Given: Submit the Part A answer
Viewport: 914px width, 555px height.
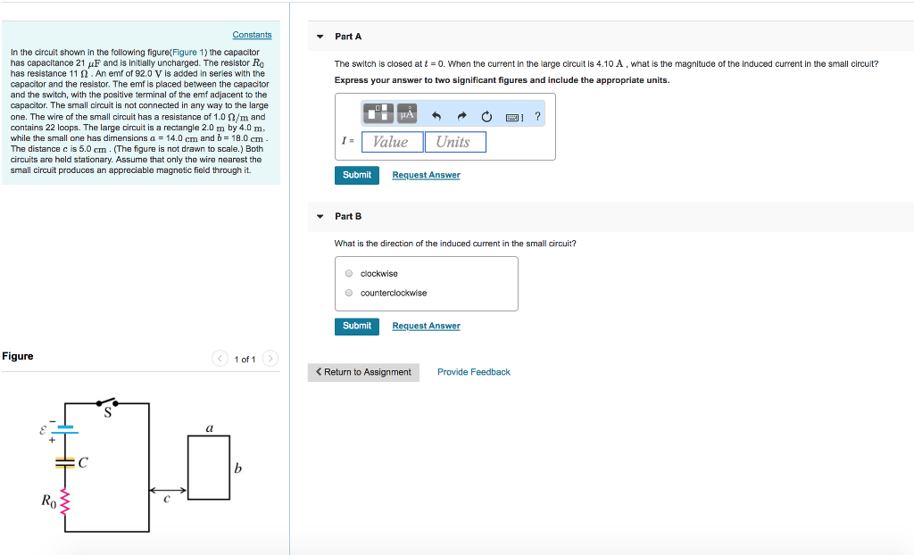Looking at the screenshot, I should coord(356,175).
